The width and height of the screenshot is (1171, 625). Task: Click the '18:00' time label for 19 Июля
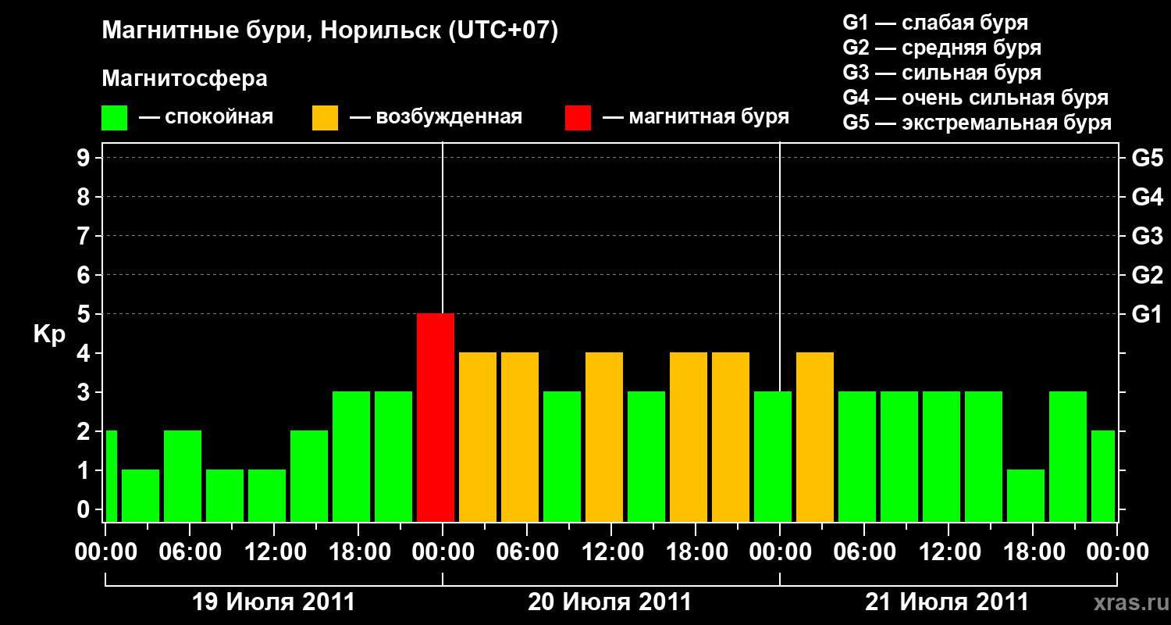(x=358, y=552)
